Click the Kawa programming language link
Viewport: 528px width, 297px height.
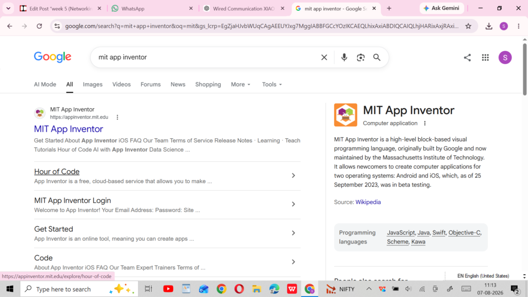418,242
